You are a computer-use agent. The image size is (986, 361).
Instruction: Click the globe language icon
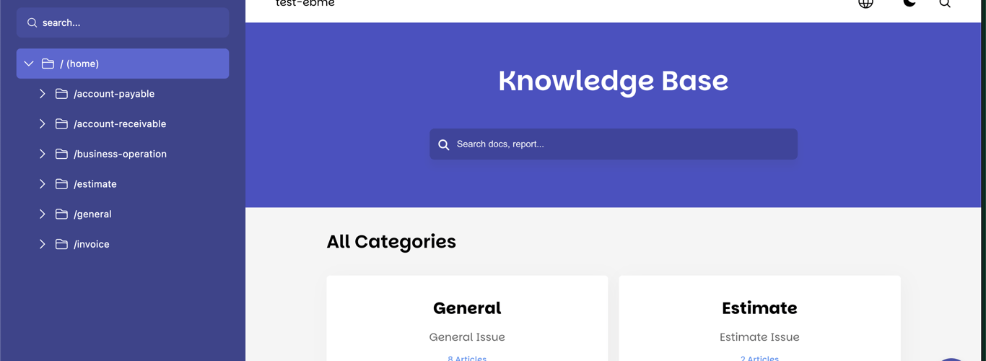point(865,3)
